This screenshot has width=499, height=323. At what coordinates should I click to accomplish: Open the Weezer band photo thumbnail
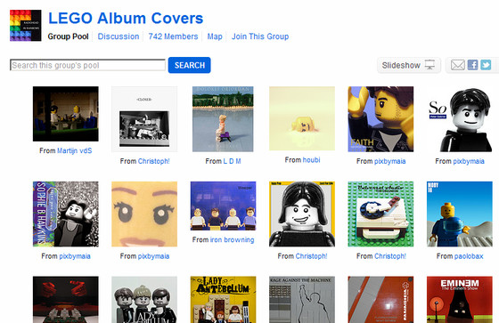click(x=223, y=206)
